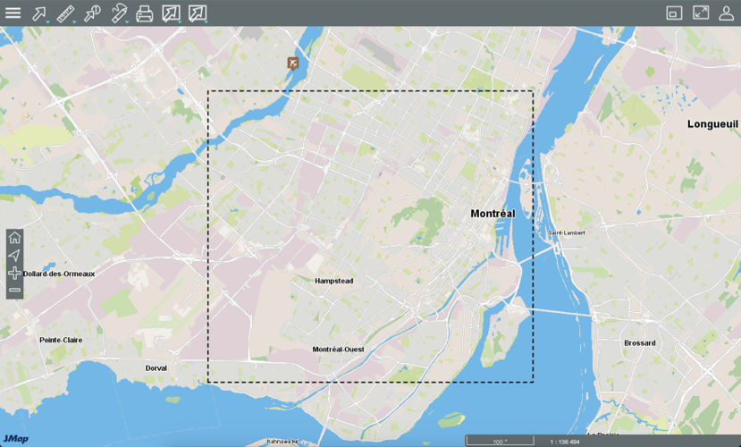Zoom out with the minus button
This screenshot has width=741, height=447.
click(14, 290)
